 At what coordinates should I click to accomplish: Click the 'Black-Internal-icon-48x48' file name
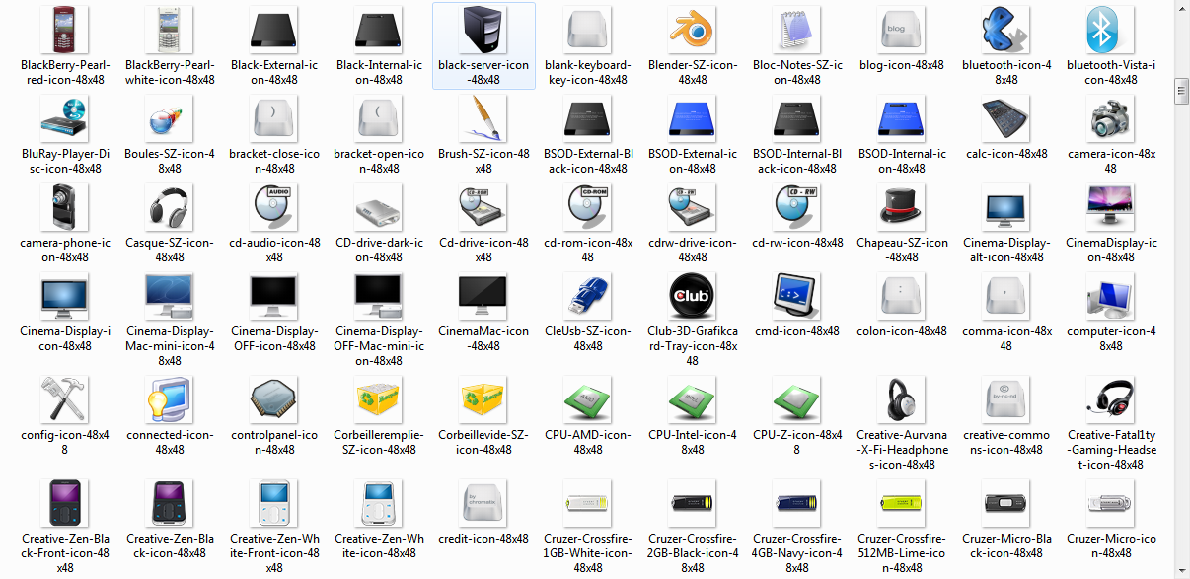coord(379,73)
